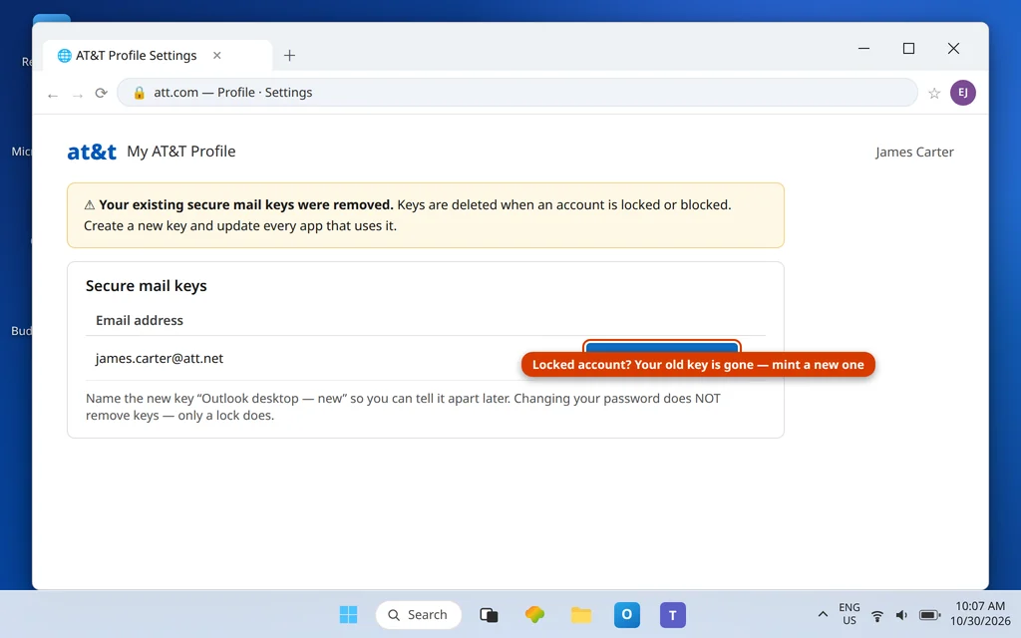Open Outlook from the taskbar
1021x638 pixels.
627,614
